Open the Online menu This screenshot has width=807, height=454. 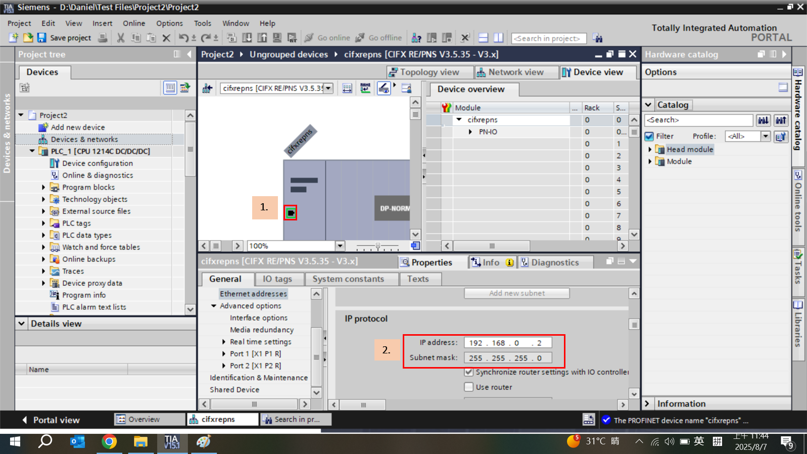134,23
